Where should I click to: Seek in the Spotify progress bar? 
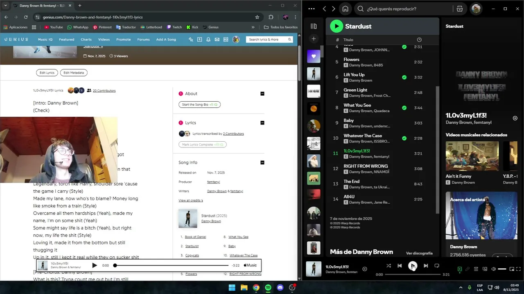coord(413,274)
